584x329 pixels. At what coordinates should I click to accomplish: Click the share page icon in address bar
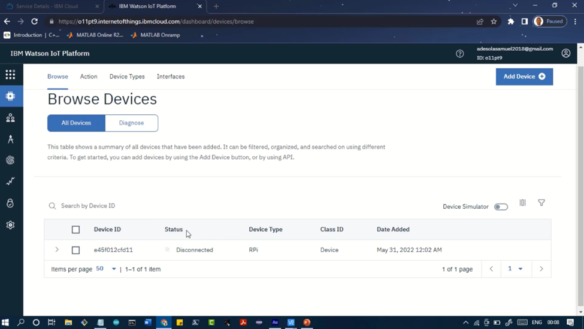480,22
